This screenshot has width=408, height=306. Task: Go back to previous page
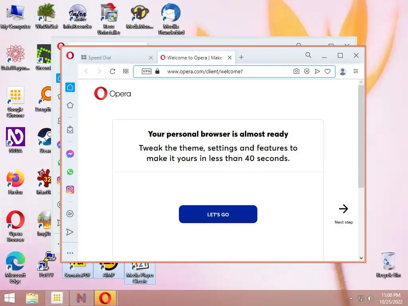[86, 71]
